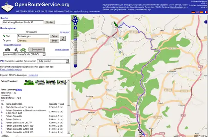Select the pedestrian routing mode icon
This screenshot has height=137, width=208.
pos(16,49)
